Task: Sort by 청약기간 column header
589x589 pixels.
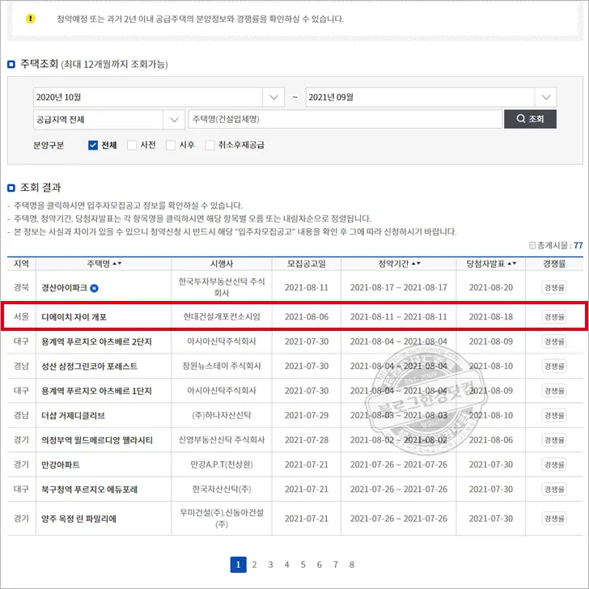Action: (399, 264)
